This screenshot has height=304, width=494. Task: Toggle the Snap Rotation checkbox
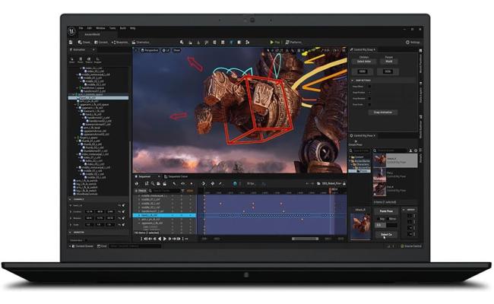pyautogui.click(x=369, y=99)
